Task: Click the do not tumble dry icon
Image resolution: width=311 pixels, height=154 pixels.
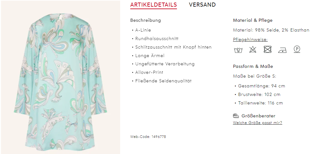Action: pos(267,50)
